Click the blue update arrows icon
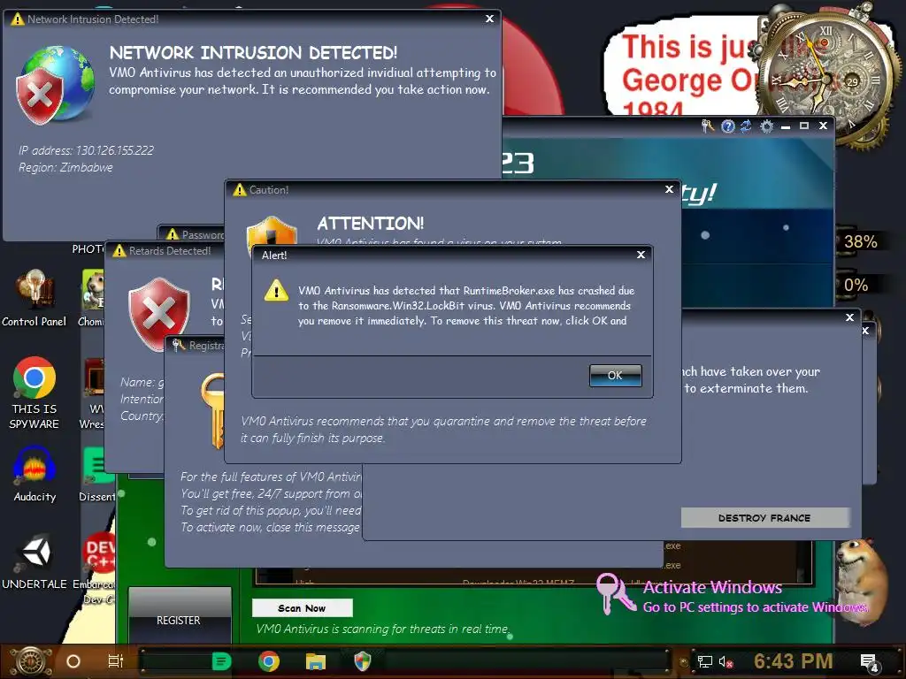This screenshot has height=679, width=906. [x=746, y=126]
